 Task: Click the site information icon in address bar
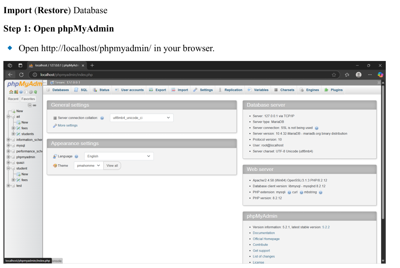point(35,75)
